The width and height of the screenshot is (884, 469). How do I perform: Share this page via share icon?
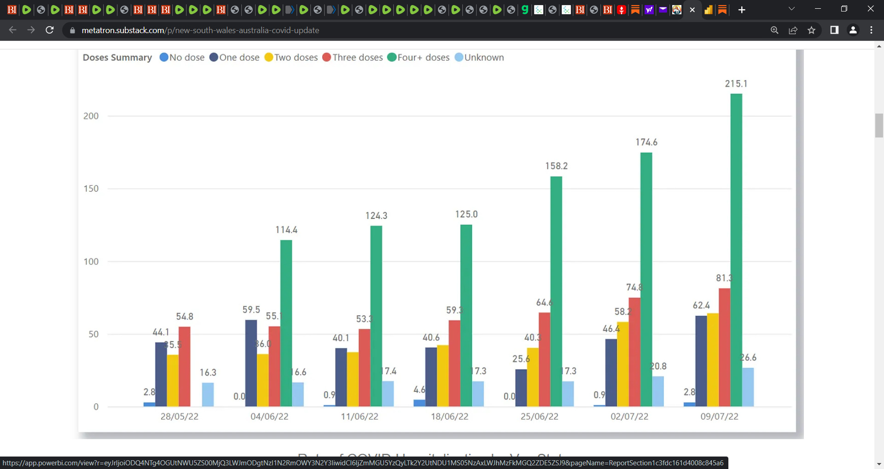pos(793,30)
